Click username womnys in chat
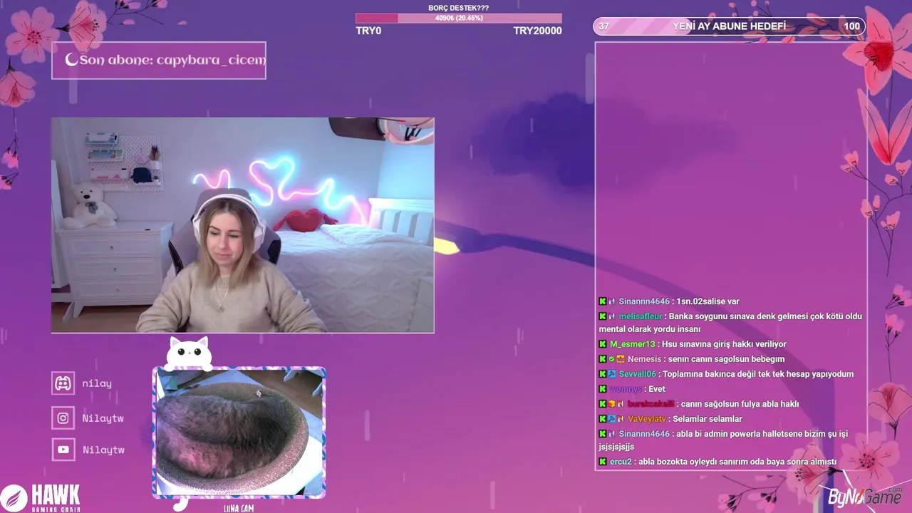This screenshot has height=513, width=912. pos(626,389)
